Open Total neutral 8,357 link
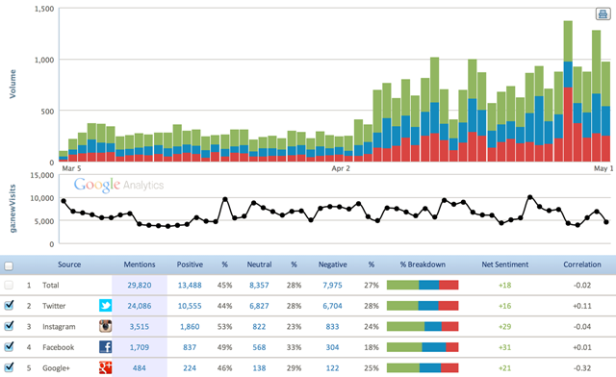 click(x=259, y=285)
